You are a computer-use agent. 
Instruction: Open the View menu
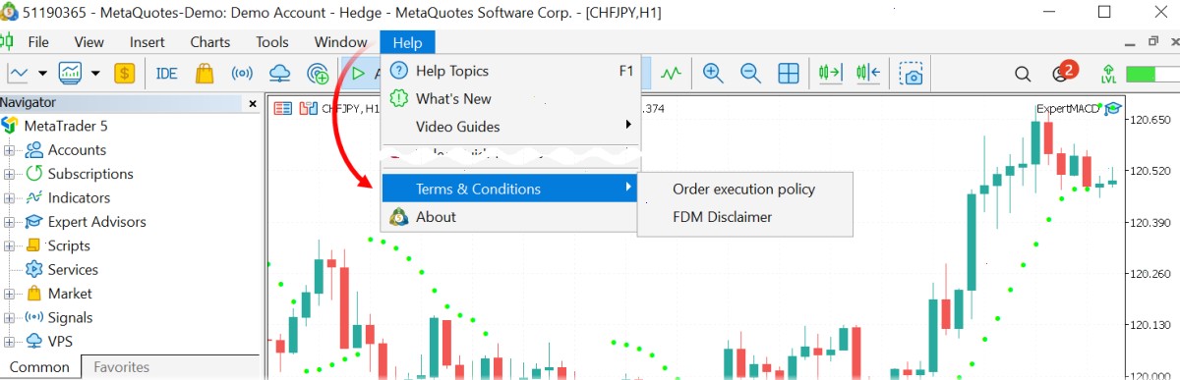tap(88, 42)
